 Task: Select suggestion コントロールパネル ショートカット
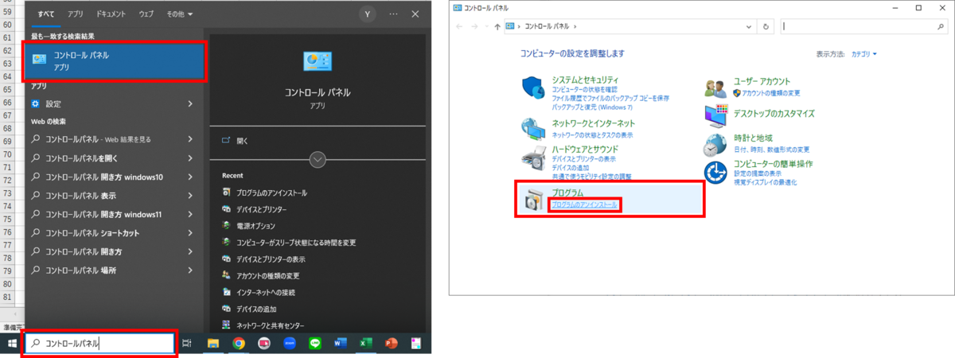92,233
